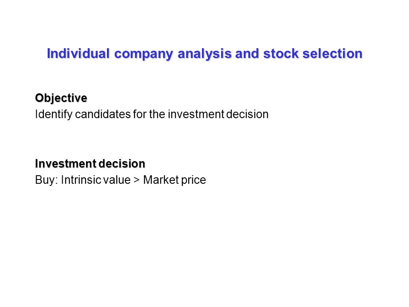Click the greater-than symbol in the Buy rule
Image resolution: width=409 pixels, height=307 pixels.
137,180
